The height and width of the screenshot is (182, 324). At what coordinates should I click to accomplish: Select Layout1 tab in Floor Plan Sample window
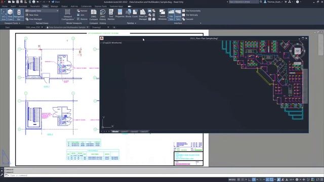point(125,131)
